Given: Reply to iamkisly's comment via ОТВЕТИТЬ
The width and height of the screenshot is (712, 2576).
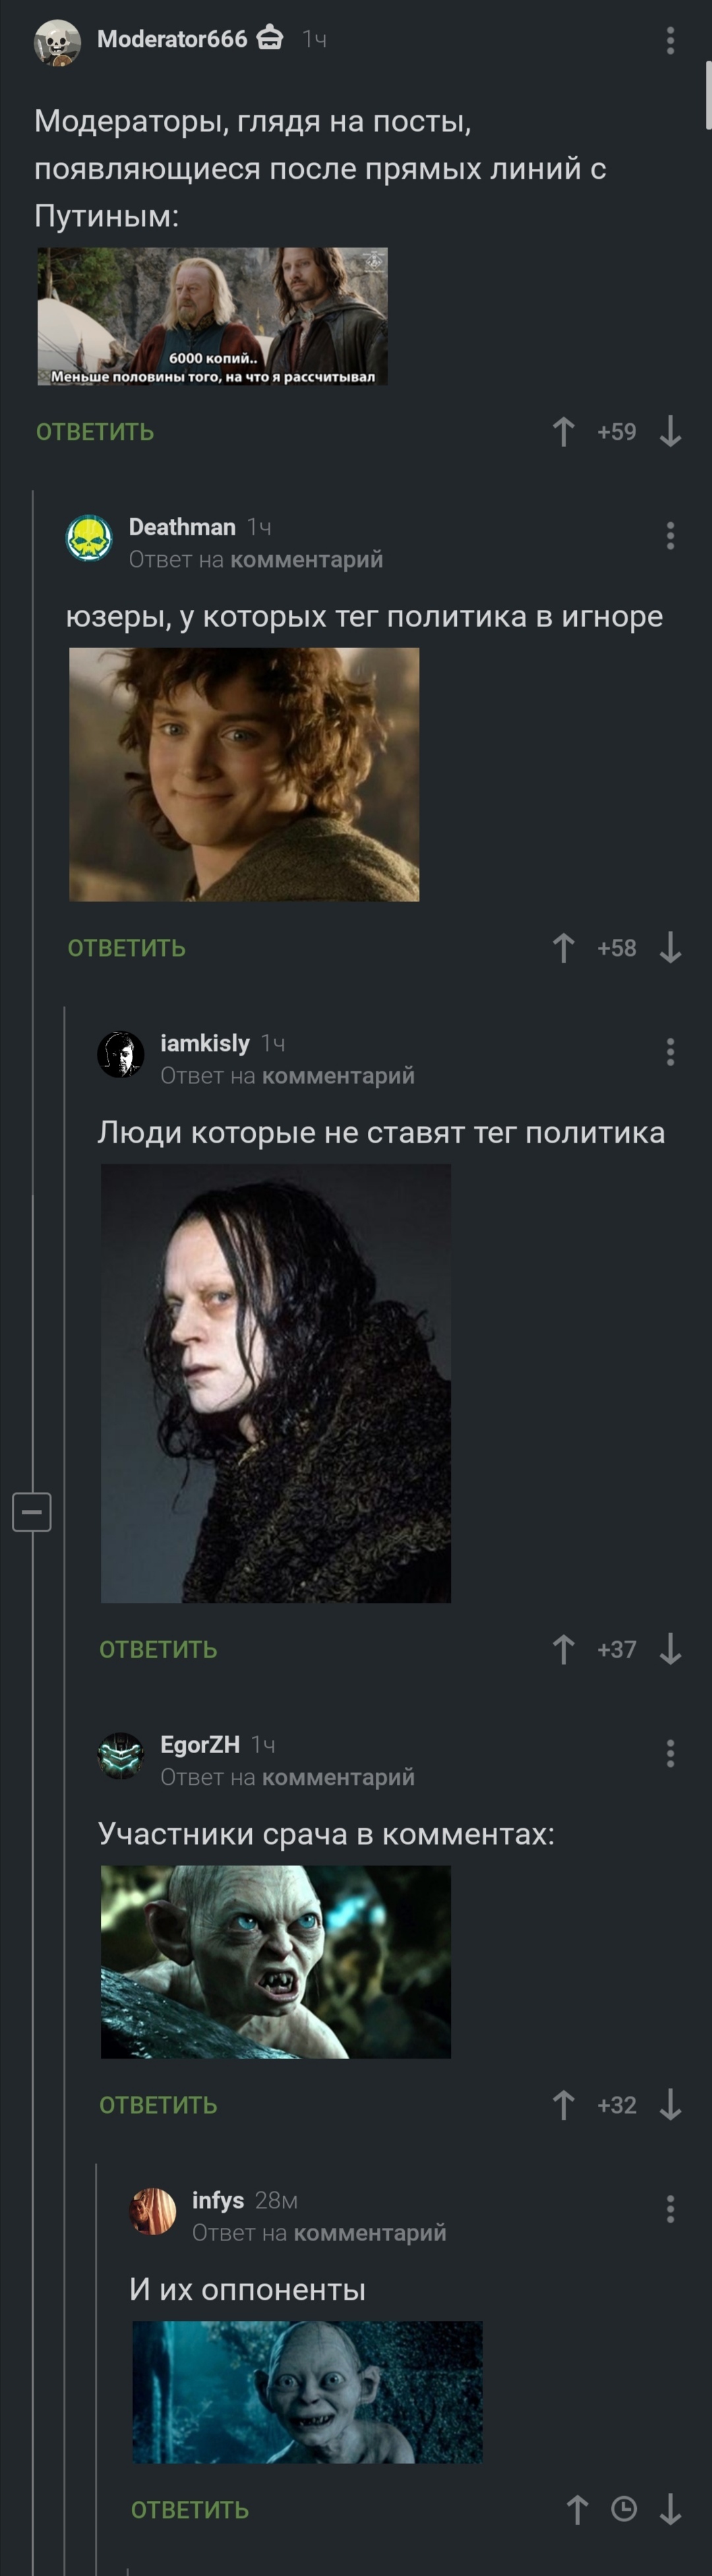Looking at the screenshot, I should click(158, 1649).
